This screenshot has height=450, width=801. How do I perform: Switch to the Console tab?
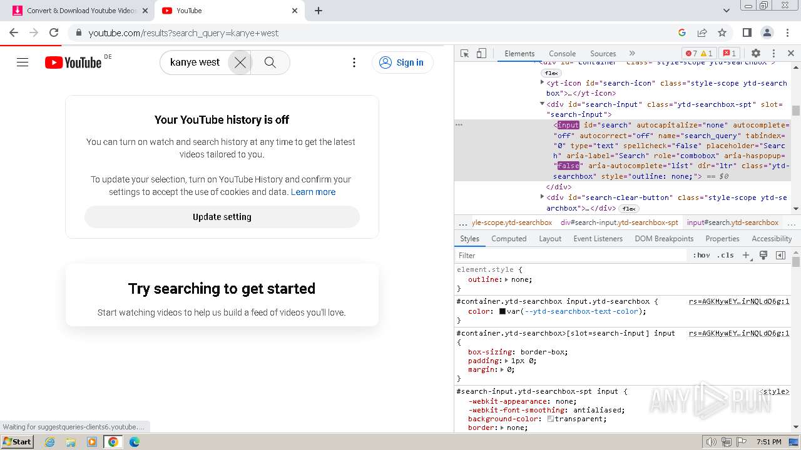562,54
